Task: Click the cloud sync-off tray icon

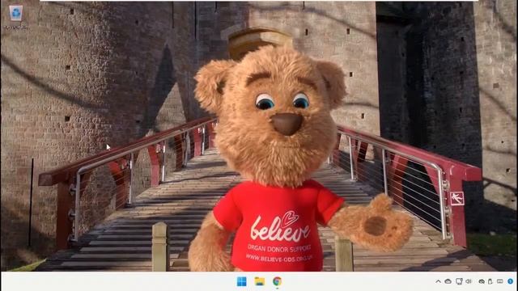Action: (482, 281)
